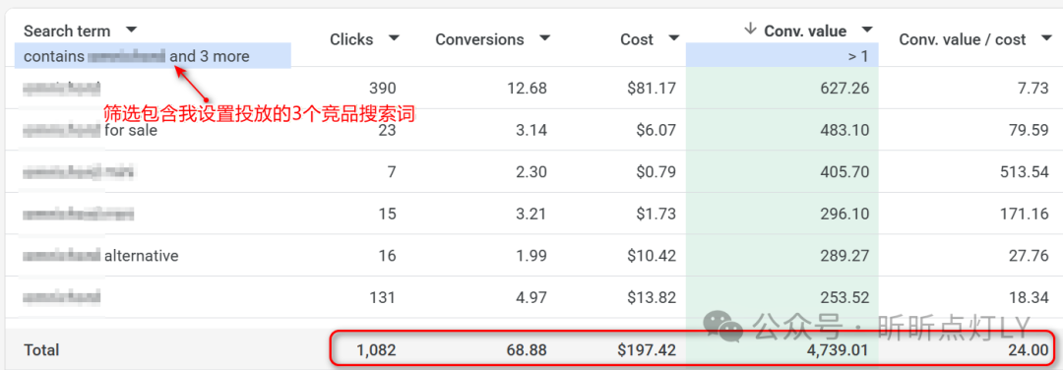Viewport: 1063px width, 370px height.
Task: Click the 3.14 conversions cell
Action: (x=531, y=130)
